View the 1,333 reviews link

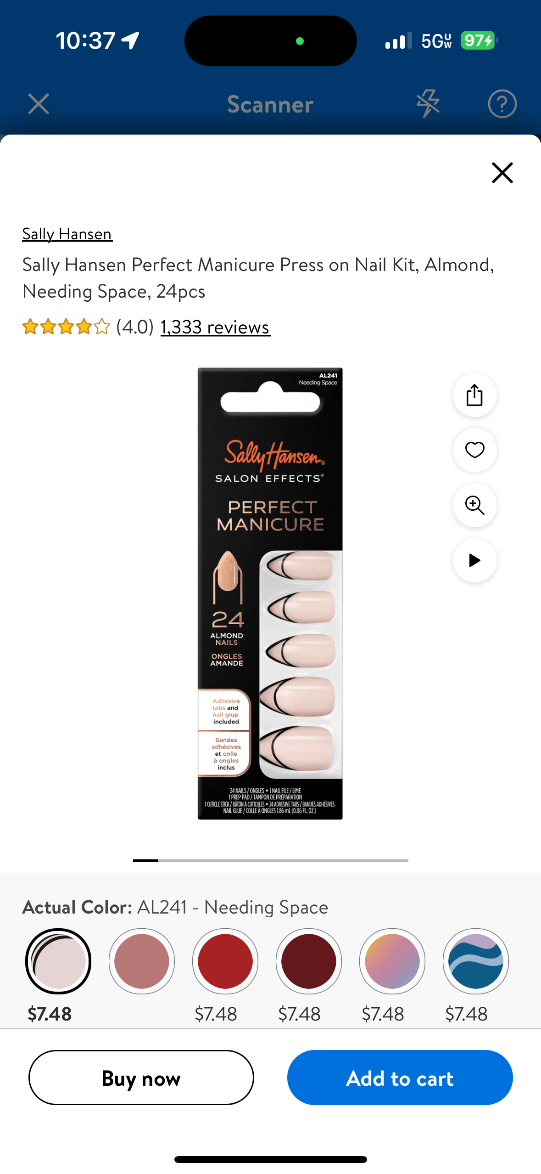pos(215,327)
